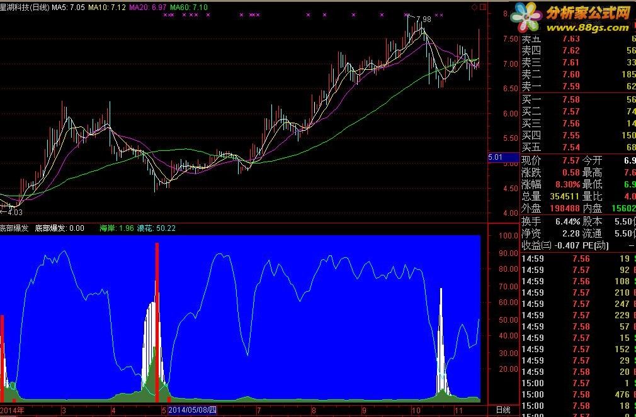The height and width of the screenshot is (417, 636).
Task: Click the 净资 2.28 field
Action: tap(551, 233)
